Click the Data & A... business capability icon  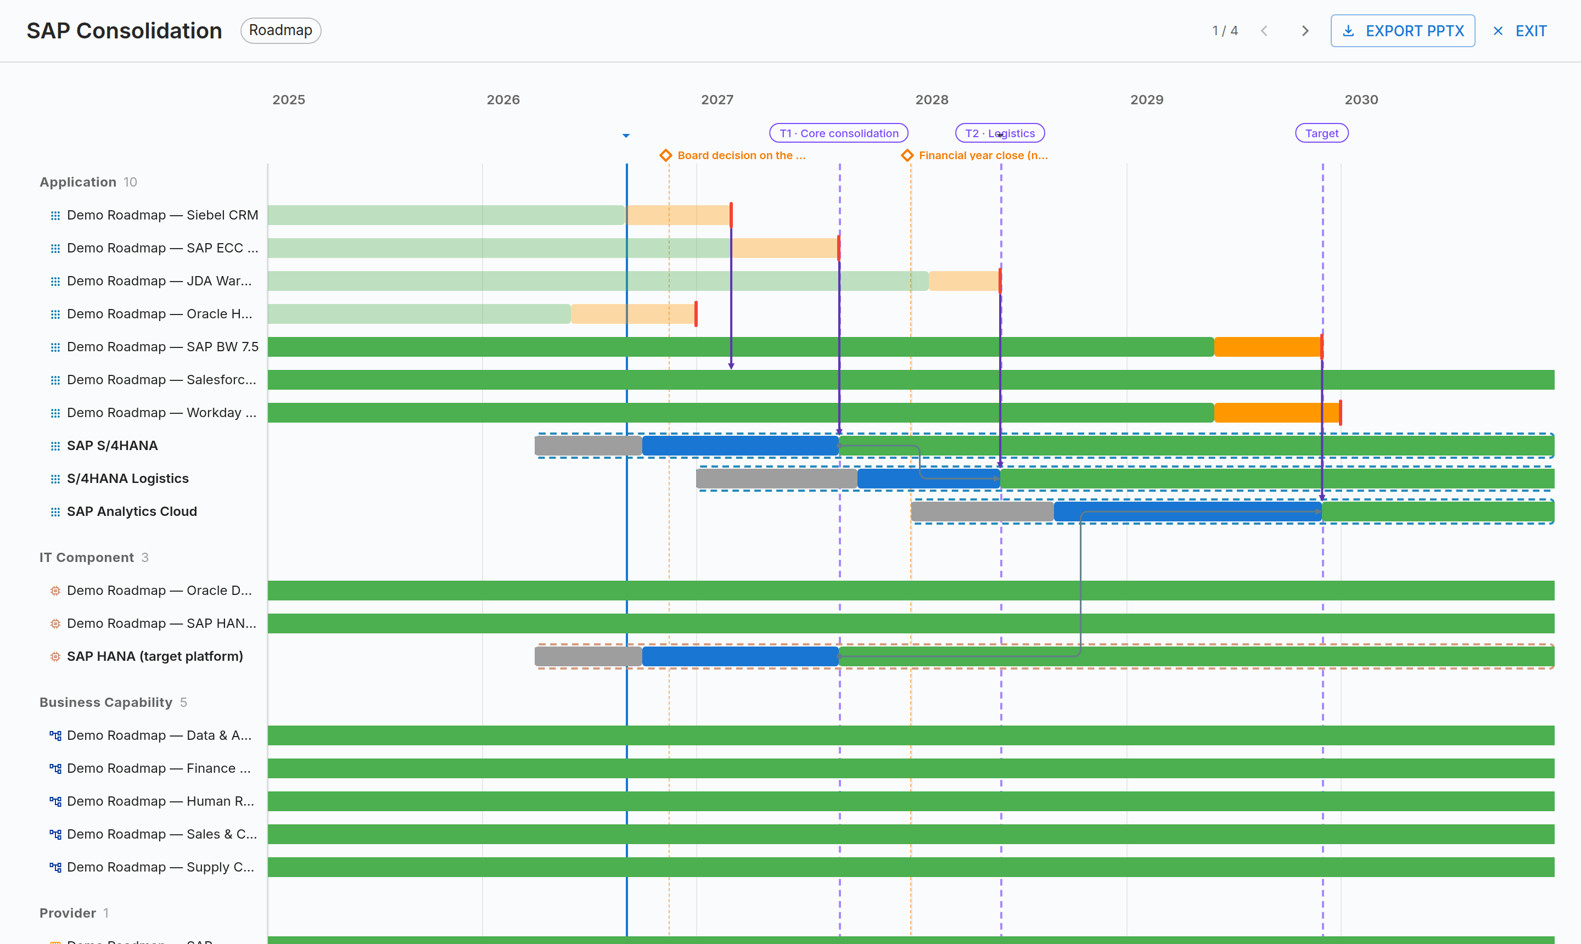55,736
